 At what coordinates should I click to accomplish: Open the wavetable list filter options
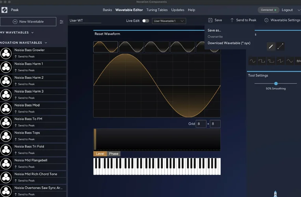tap(61, 22)
